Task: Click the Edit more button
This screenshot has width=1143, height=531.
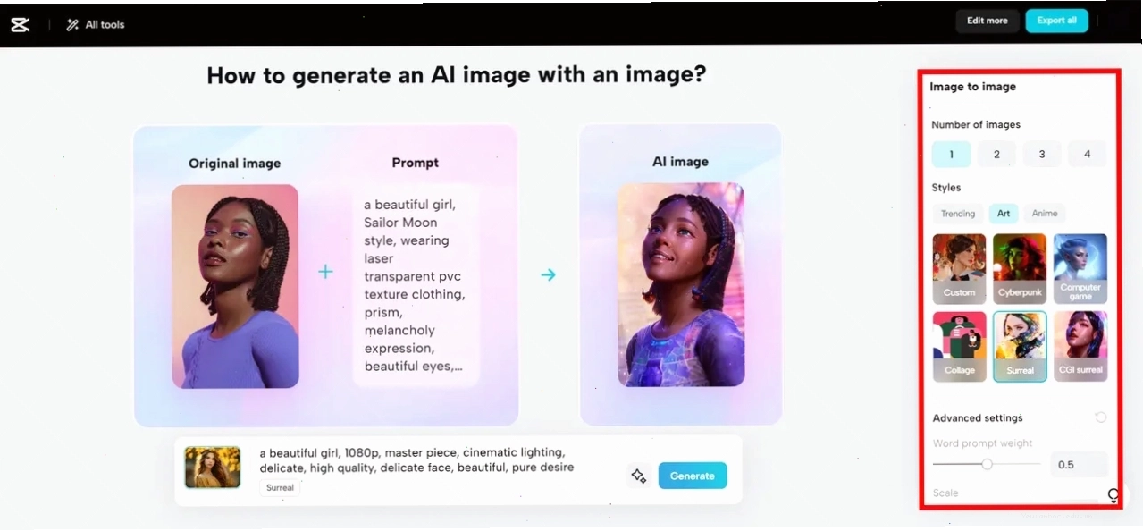Action: (987, 21)
